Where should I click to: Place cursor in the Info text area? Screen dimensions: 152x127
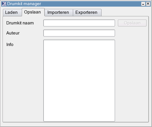[79, 80]
